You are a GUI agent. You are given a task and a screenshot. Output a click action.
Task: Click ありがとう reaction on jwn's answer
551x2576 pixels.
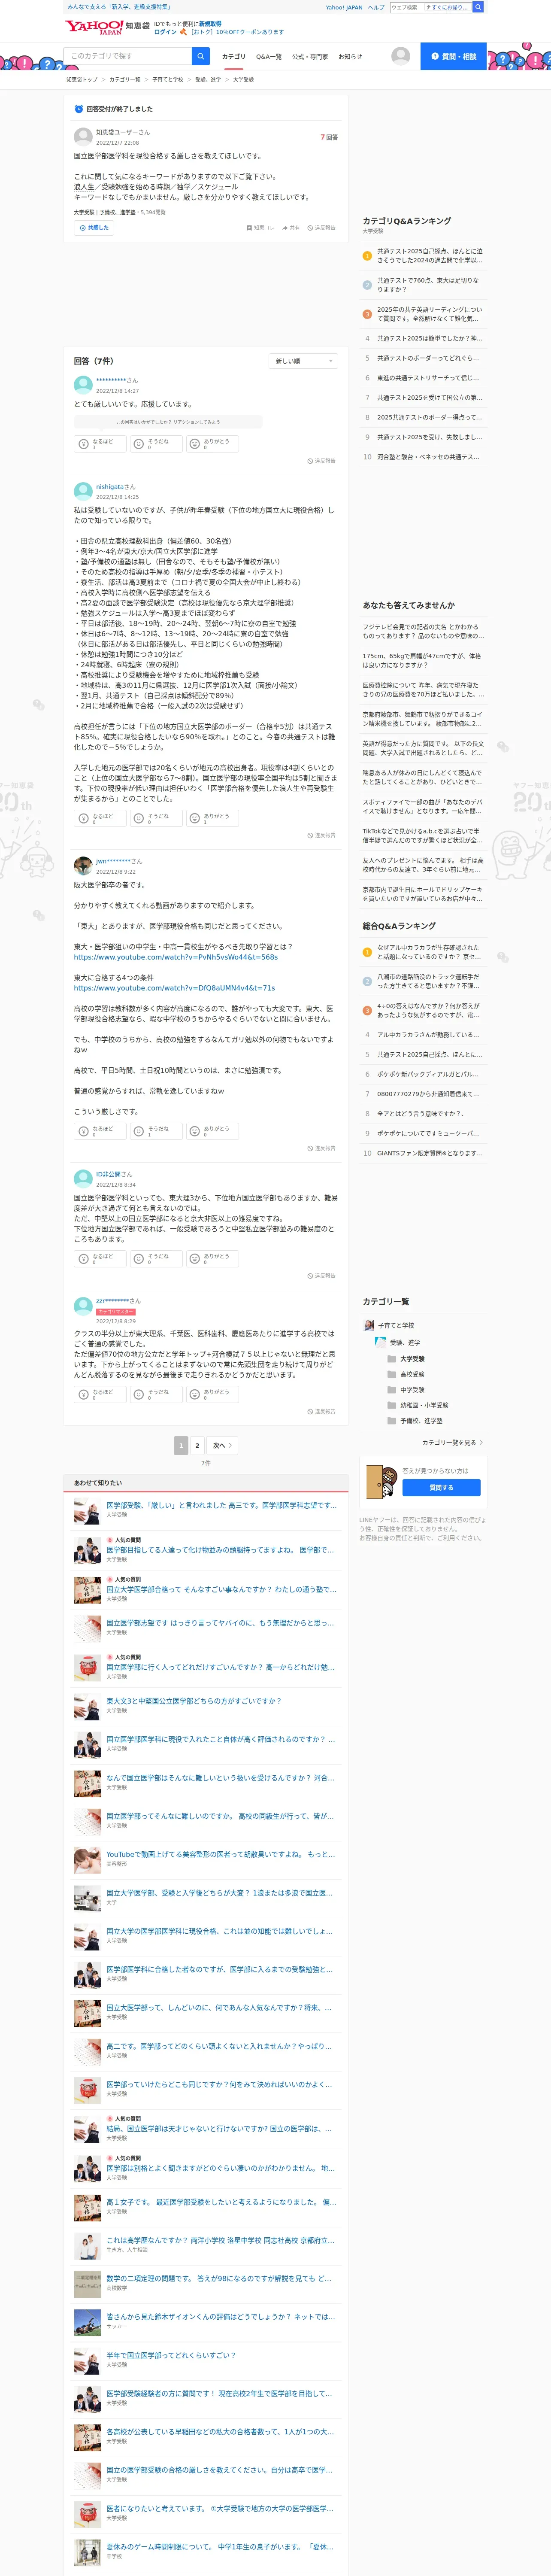click(x=212, y=1131)
